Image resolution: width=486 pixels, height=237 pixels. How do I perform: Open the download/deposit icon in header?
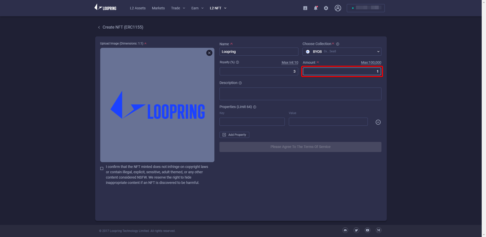[x=305, y=8]
